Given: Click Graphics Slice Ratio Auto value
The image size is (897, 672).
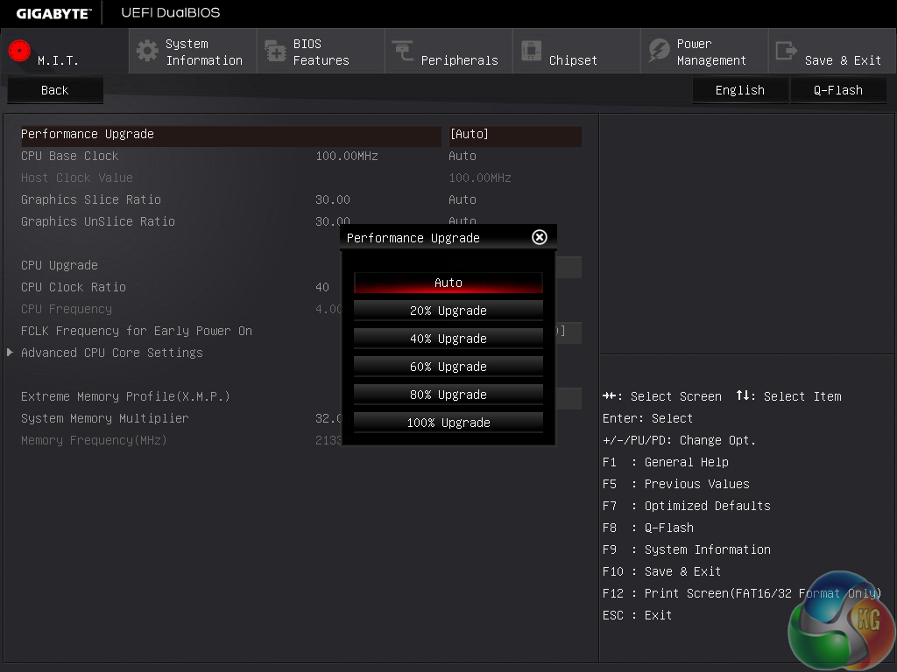Looking at the screenshot, I should pyautogui.click(x=463, y=199).
